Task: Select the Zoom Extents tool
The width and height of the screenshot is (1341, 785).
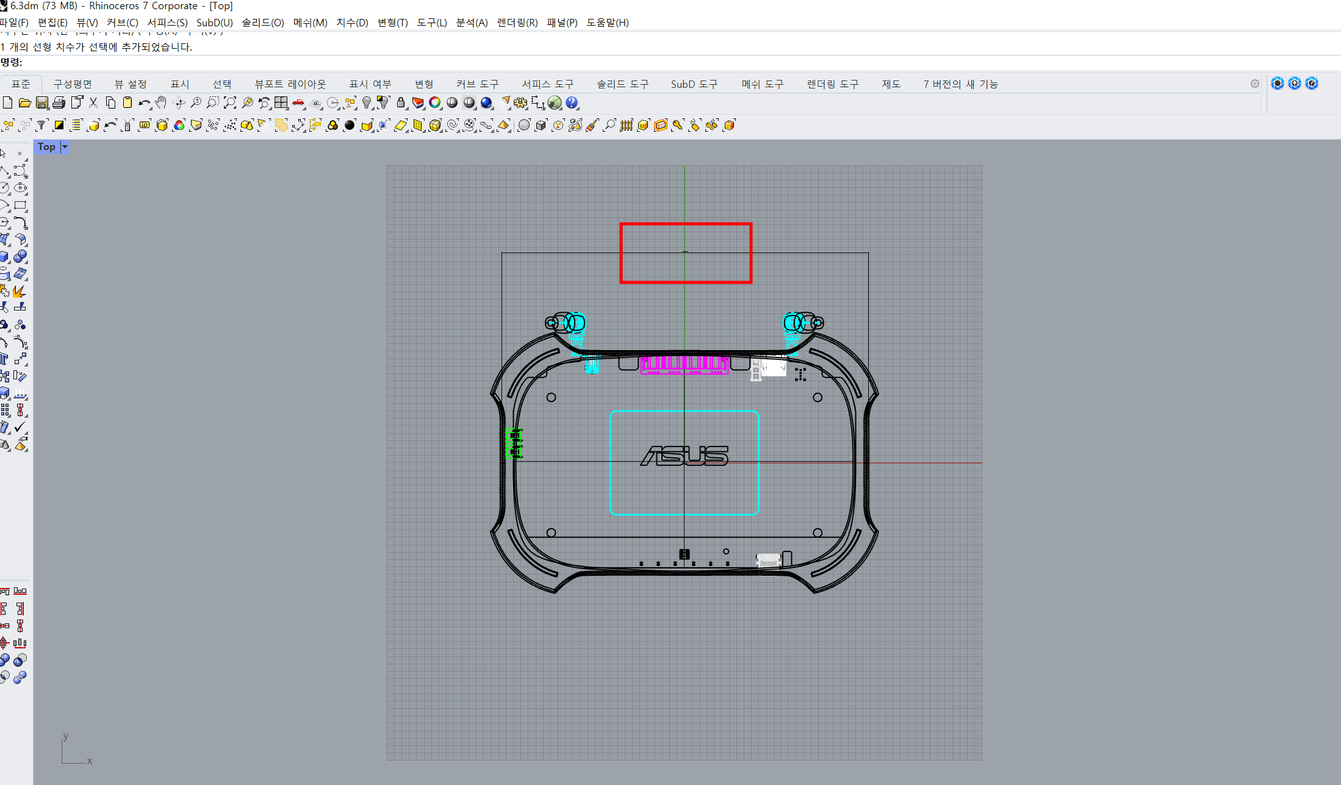Action: [230, 102]
